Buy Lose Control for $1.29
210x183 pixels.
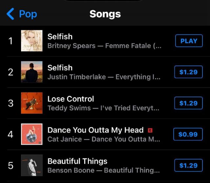tap(188, 103)
